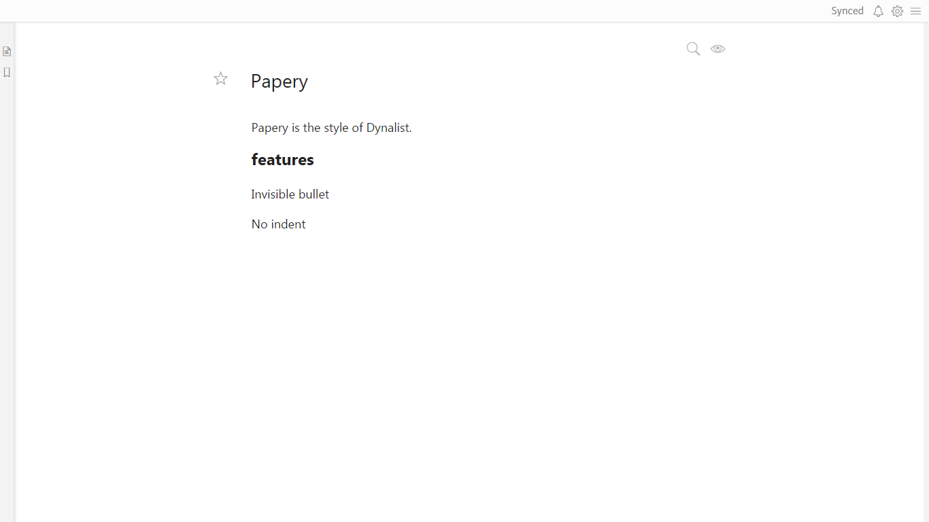This screenshot has height=522, width=929.
Task: Click the Papery document title
Action: coord(279,81)
